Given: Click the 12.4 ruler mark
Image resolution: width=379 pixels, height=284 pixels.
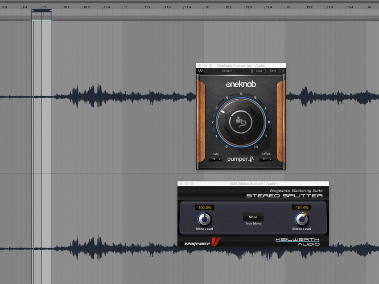Looking at the screenshot, I should (269, 7).
